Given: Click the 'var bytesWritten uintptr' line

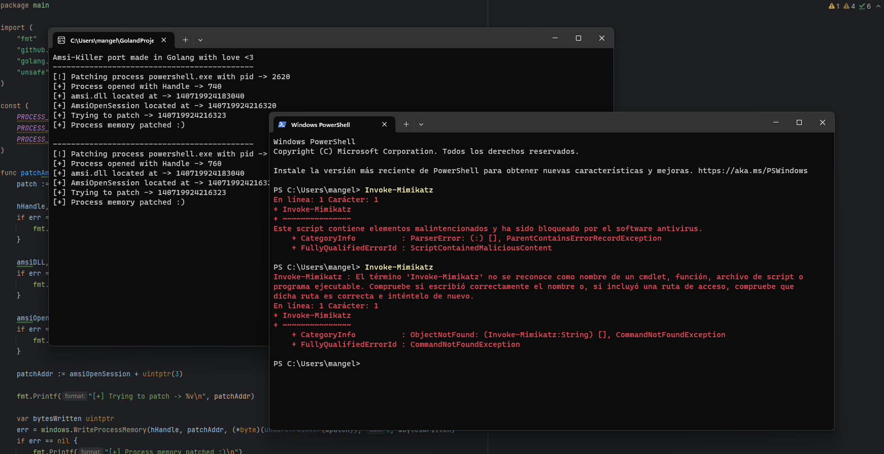Looking at the screenshot, I should pyautogui.click(x=65, y=418).
